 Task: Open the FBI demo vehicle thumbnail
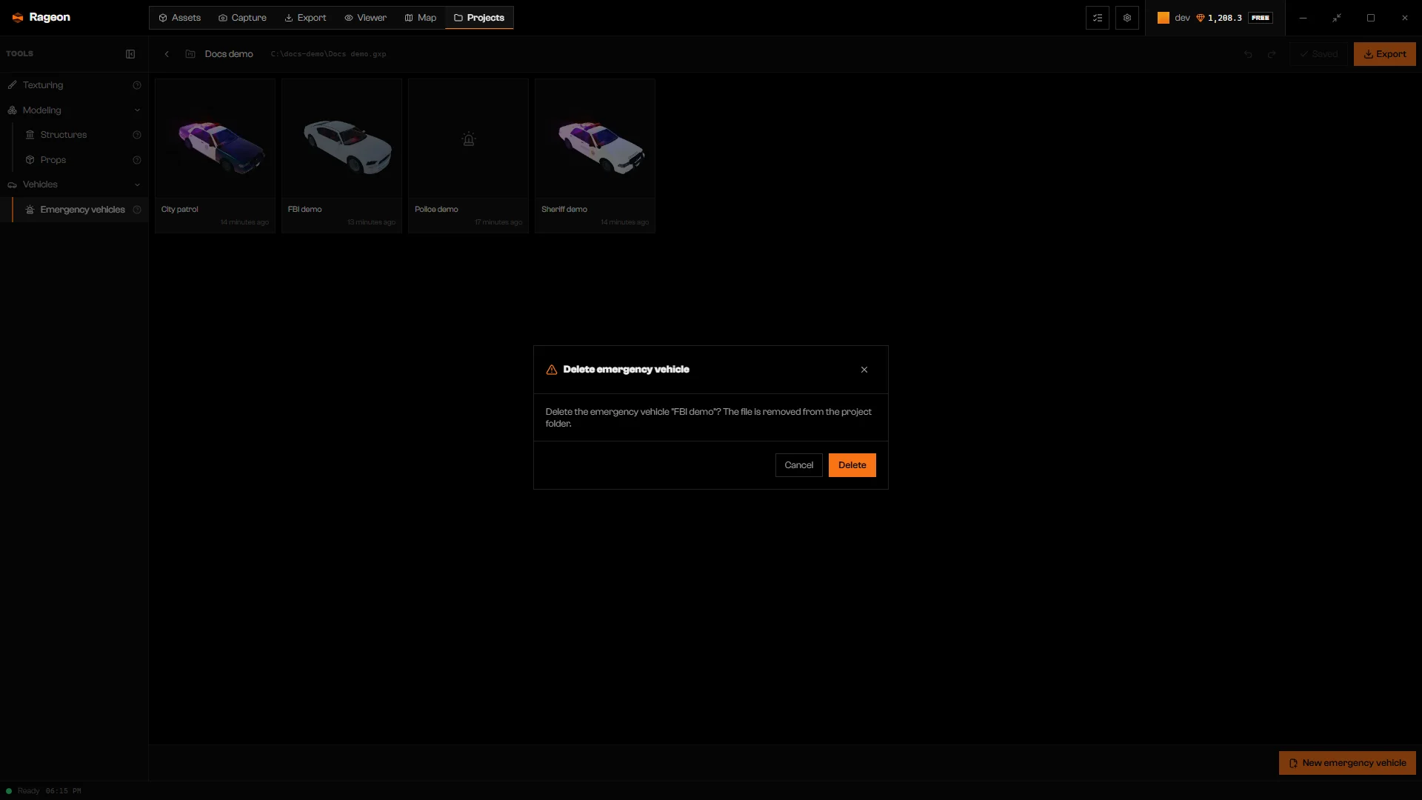[x=341, y=139]
